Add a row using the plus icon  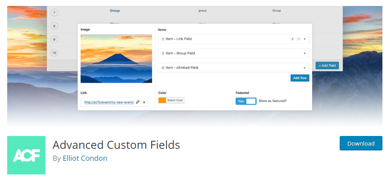click(x=292, y=39)
